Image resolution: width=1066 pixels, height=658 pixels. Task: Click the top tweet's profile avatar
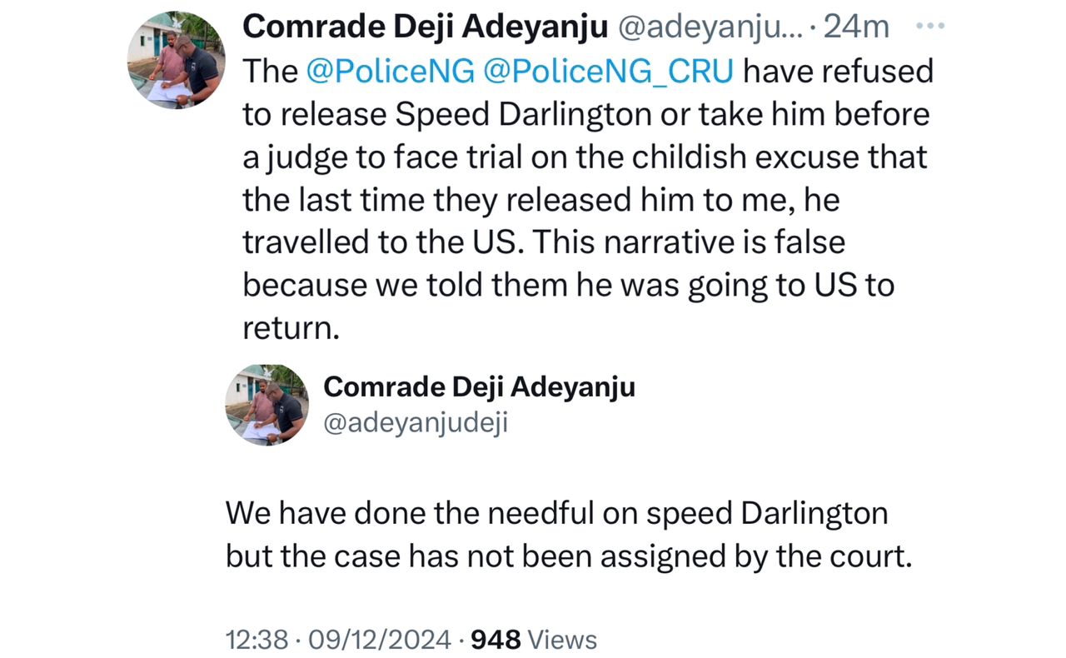176,61
